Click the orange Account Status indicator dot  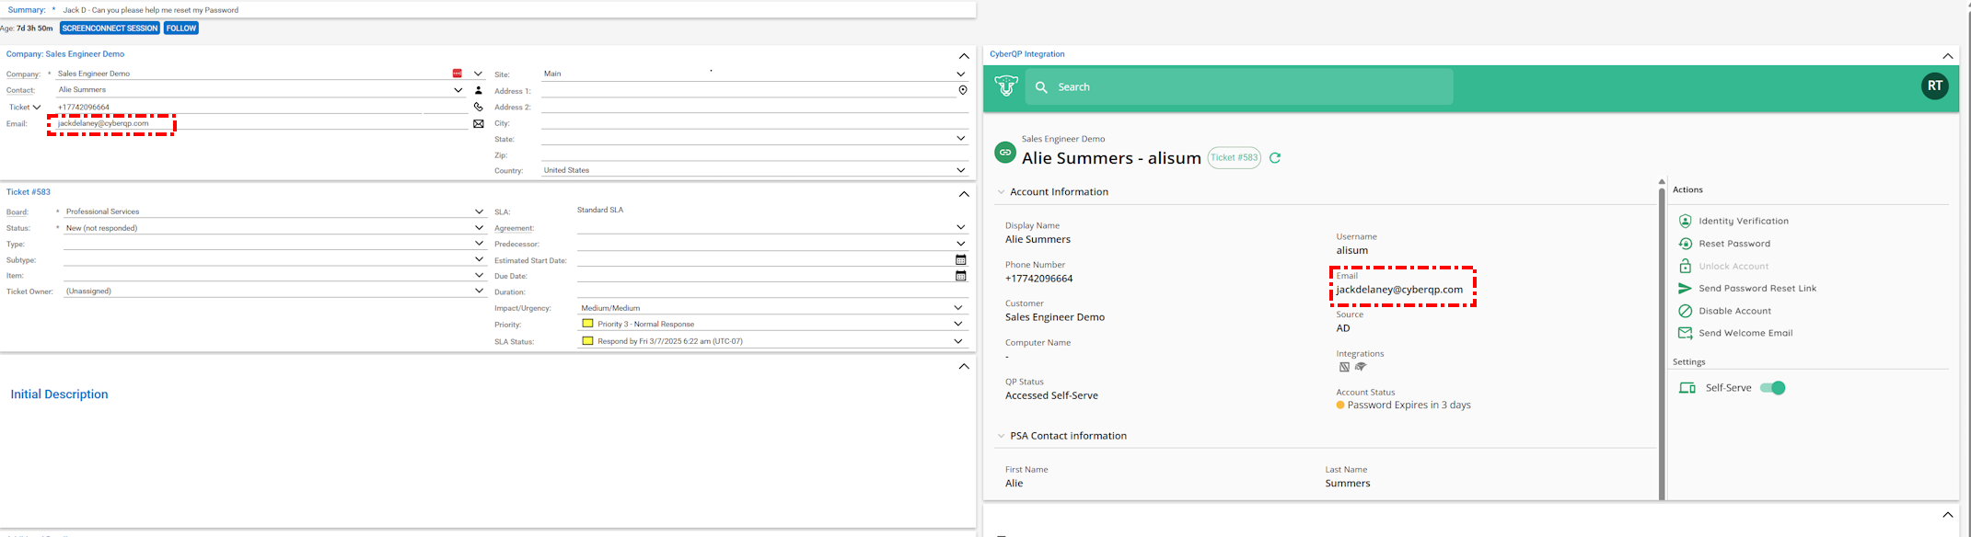point(1340,405)
